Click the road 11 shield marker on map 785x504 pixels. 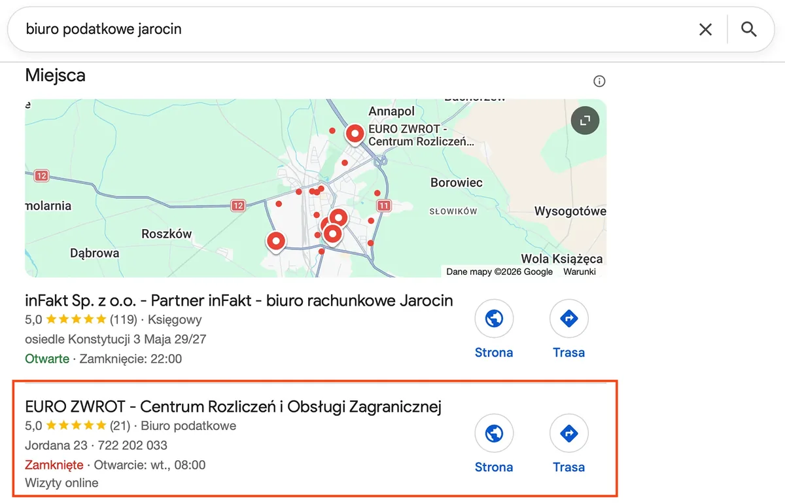(384, 206)
